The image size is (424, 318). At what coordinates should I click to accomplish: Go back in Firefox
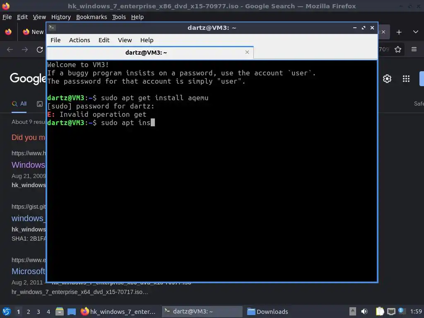[x=10, y=50]
